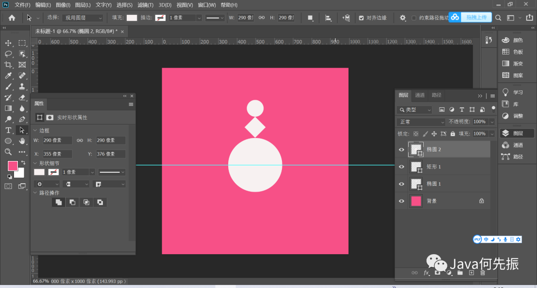Click the 拖拽上传 button
The width and height of the screenshot is (537, 288).
pos(476,17)
